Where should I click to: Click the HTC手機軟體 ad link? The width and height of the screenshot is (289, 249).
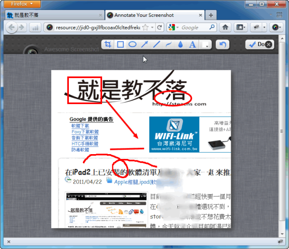click(85, 144)
